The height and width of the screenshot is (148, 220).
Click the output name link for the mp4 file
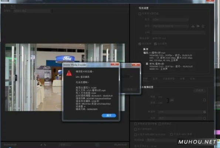tap(159, 38)
